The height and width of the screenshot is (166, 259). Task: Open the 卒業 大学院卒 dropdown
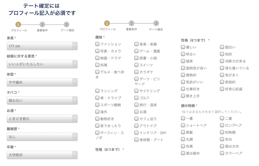[x=42, y=155]
